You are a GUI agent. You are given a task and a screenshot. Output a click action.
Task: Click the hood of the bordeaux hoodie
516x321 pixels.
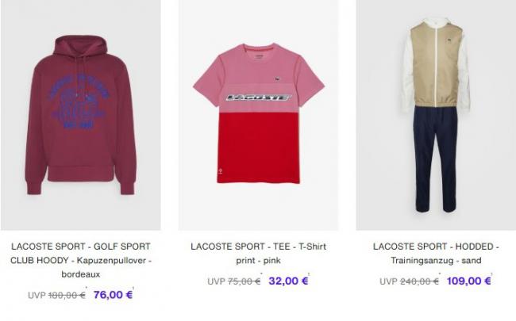pos(81,46)
